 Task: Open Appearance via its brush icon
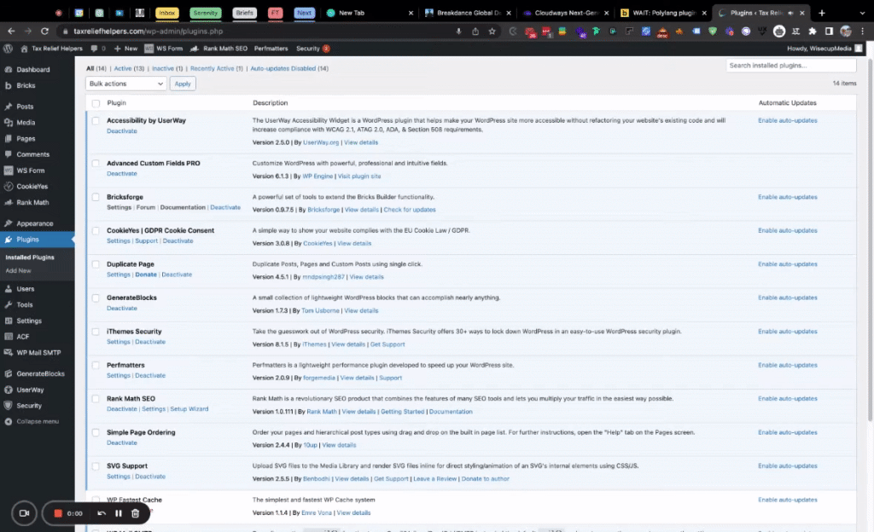(8, 223)
